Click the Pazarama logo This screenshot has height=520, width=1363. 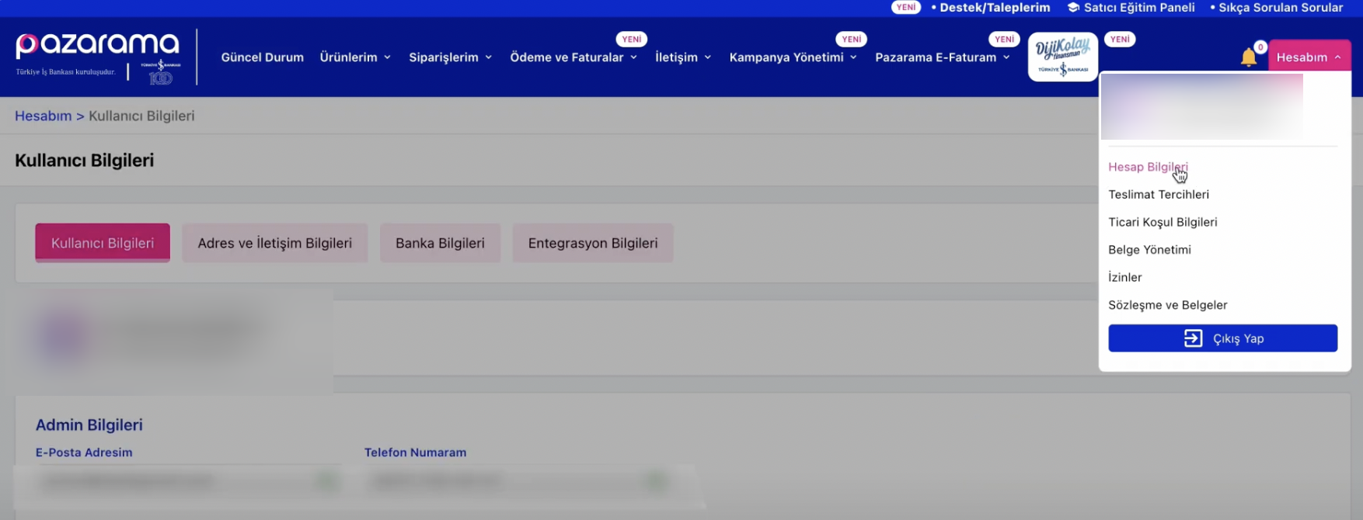tap(97, 46)
